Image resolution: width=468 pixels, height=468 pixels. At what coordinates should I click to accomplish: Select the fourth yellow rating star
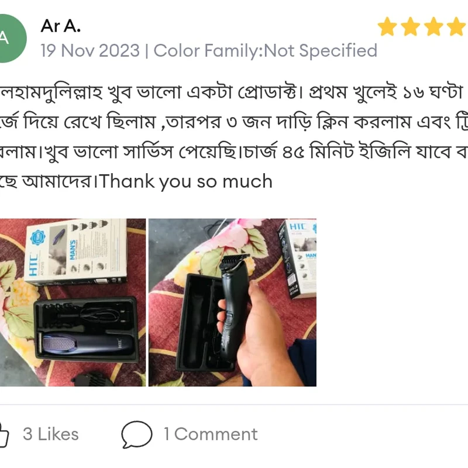[456, 26]
